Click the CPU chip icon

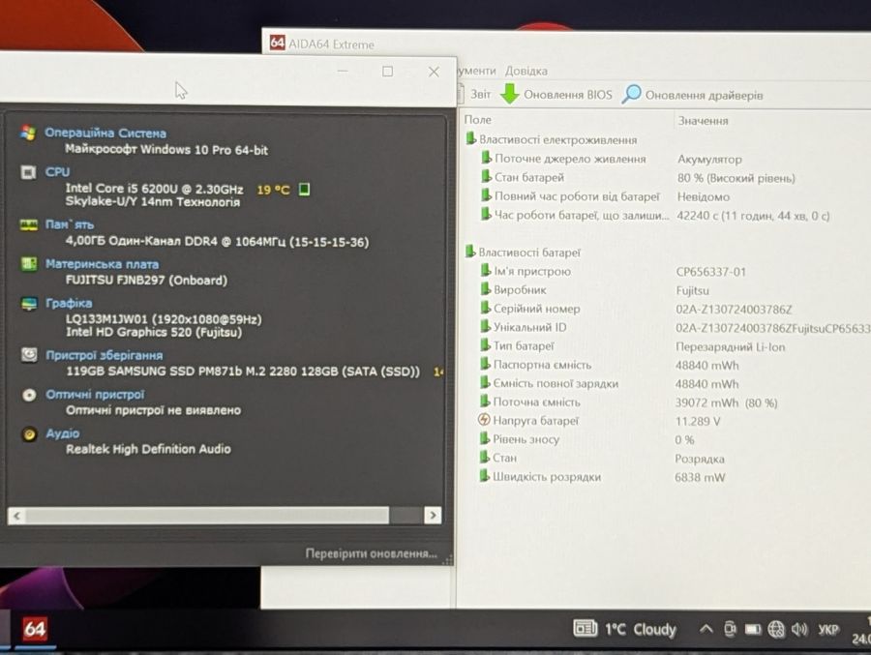click(x=28, y=172)
